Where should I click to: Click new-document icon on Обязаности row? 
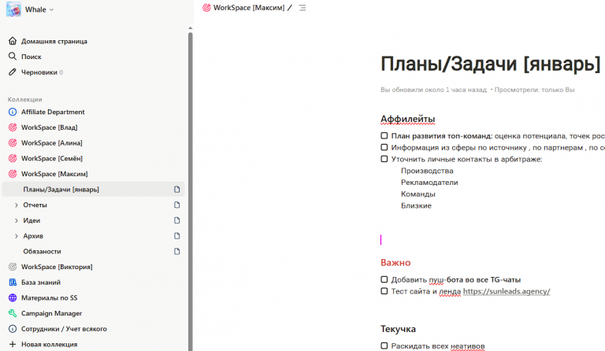coord(176,251)
